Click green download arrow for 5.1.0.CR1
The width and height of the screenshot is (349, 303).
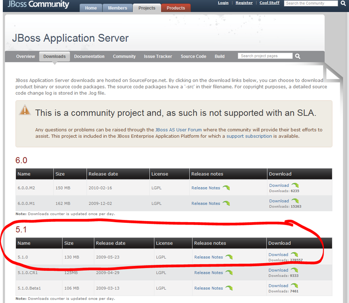point(295,270)
